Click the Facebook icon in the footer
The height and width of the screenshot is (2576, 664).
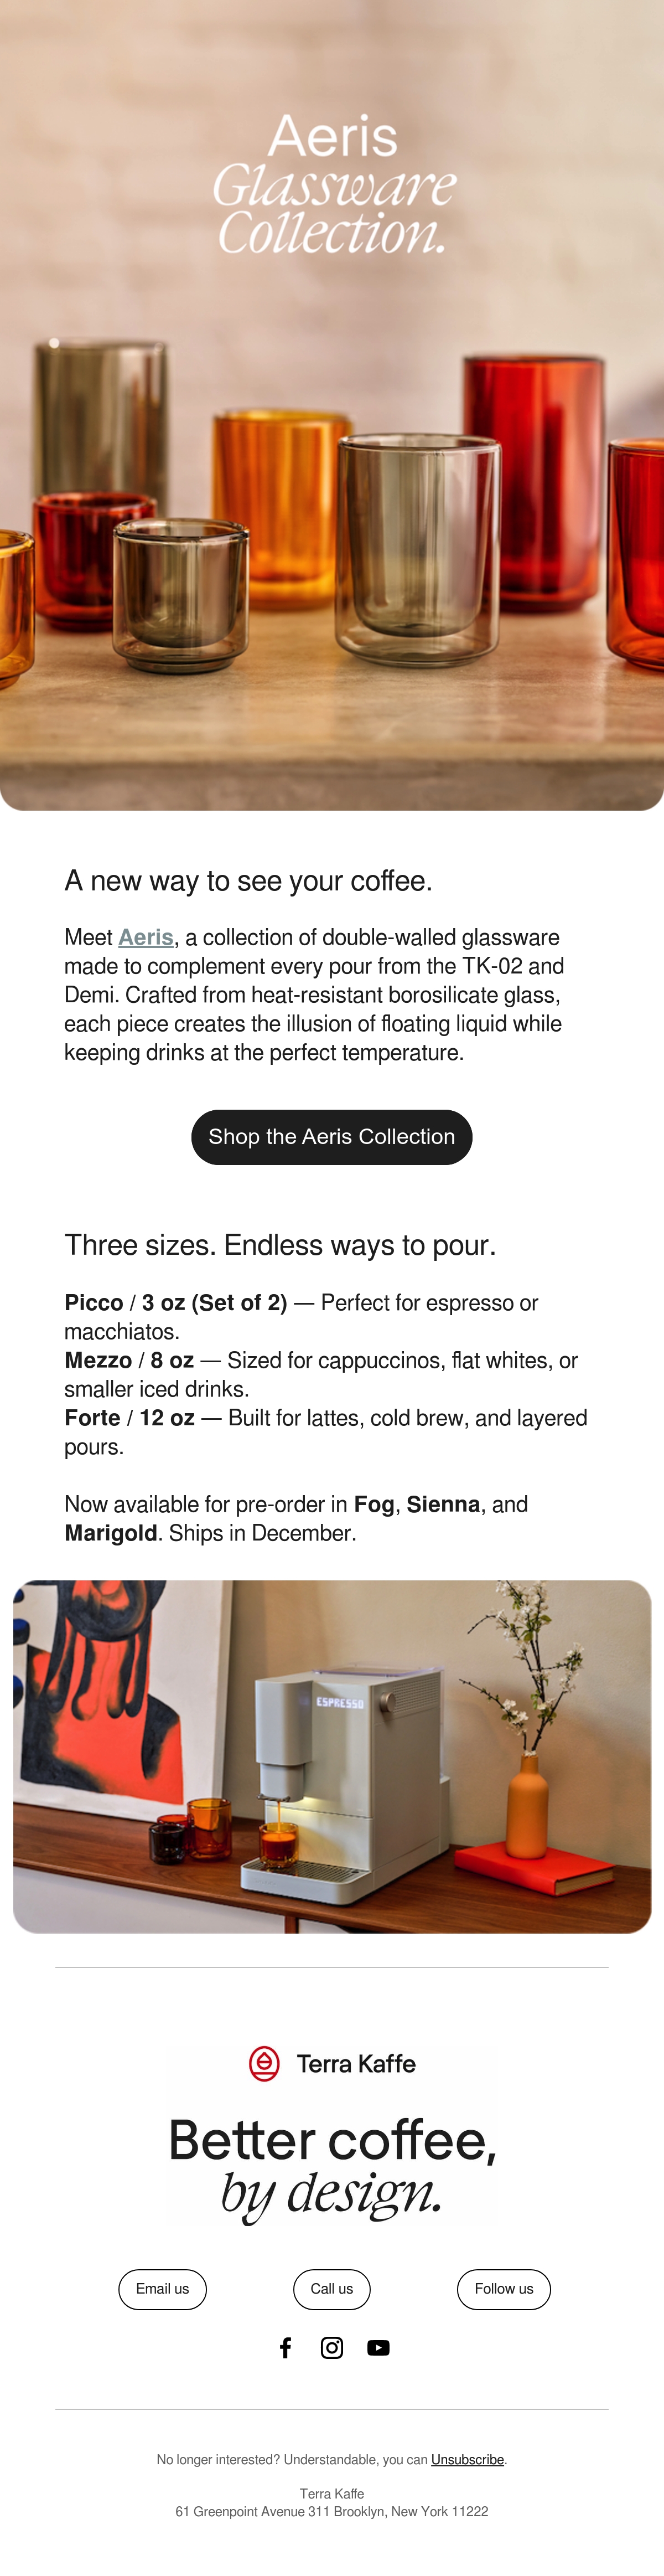tap(286, 2347)
